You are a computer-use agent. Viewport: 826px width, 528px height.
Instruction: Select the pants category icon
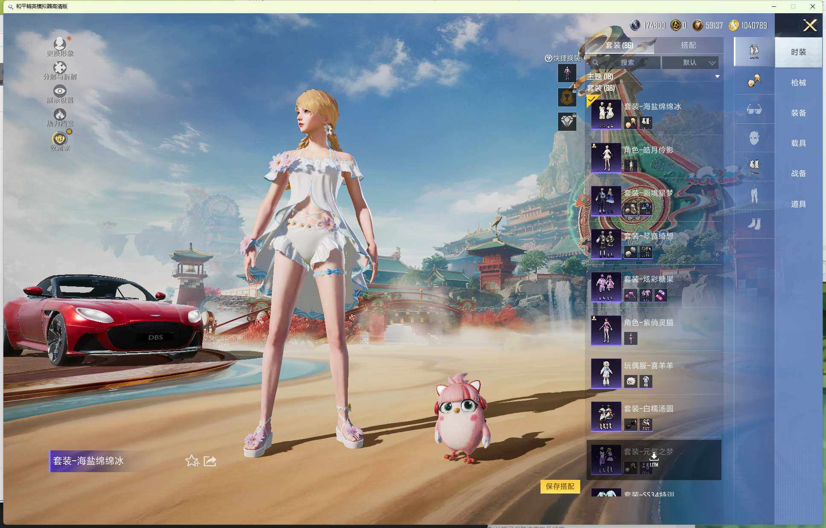(754, 195)
